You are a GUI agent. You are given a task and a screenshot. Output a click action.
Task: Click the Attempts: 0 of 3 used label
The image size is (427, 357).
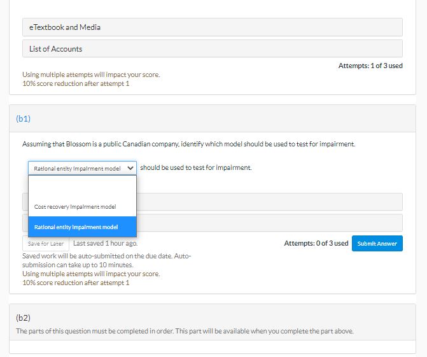(316, 243)
